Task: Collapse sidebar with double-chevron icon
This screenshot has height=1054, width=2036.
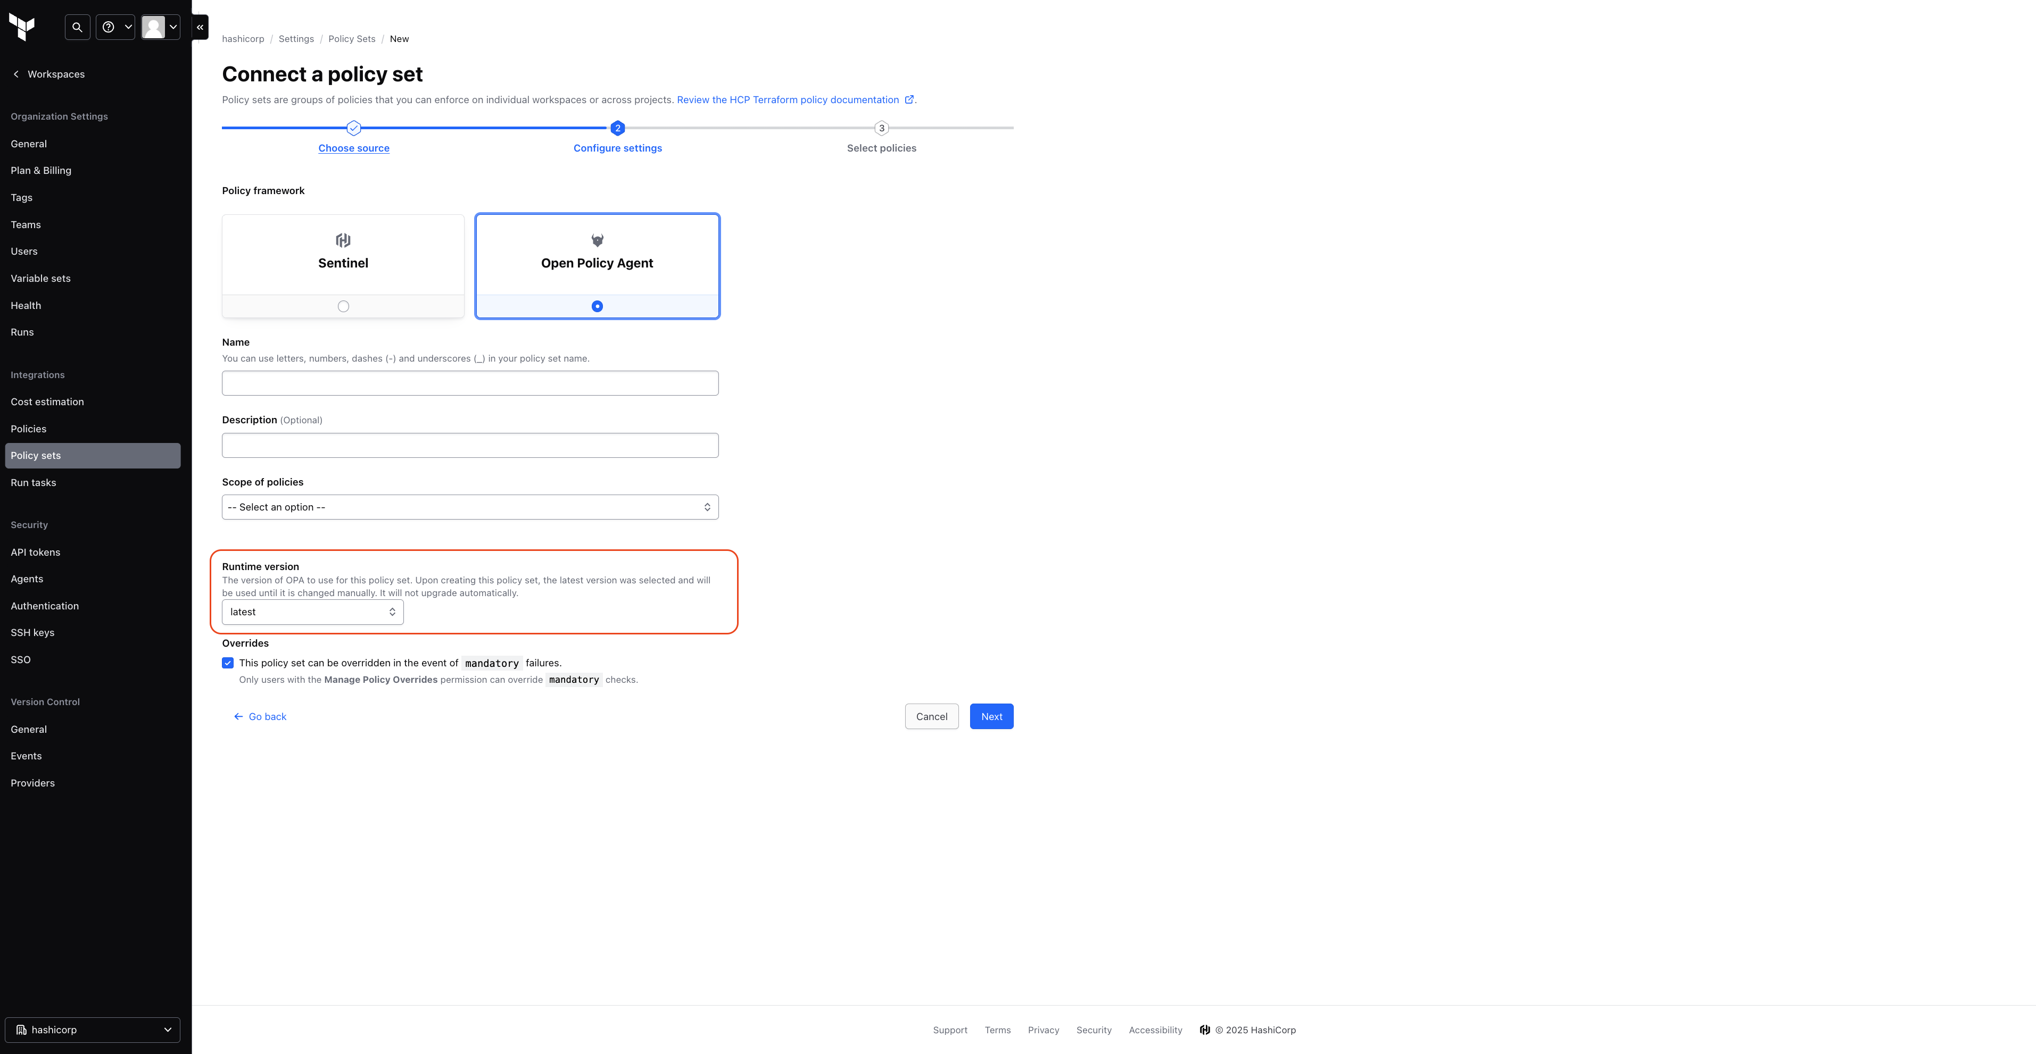Action: [x=200, y=27]
